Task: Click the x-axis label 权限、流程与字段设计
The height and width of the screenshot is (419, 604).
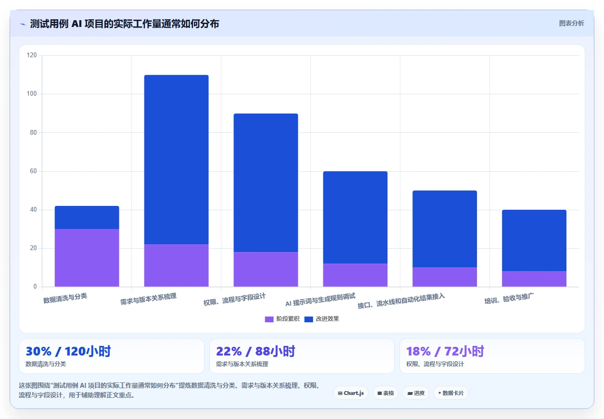Action: 234,300
